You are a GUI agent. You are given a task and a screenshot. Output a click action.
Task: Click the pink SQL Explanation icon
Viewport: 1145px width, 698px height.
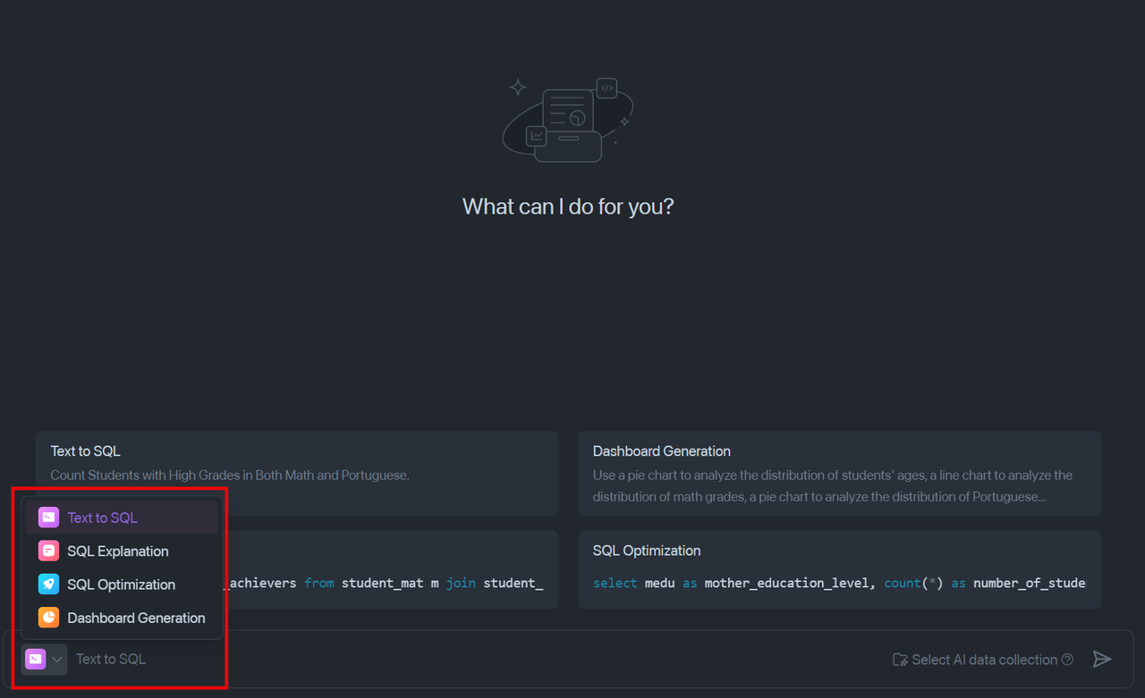click(48, 551)
